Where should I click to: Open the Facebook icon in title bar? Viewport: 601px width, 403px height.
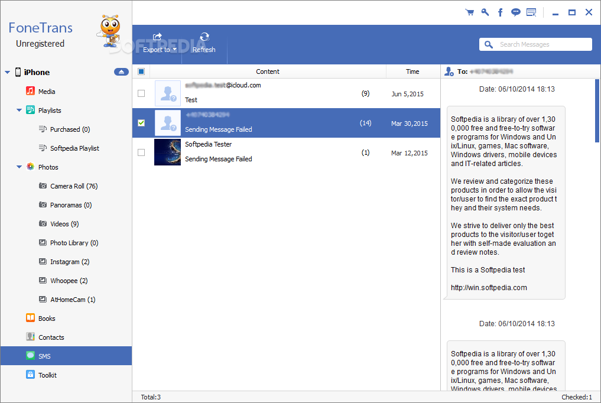pyautogui.click(x=500, y=12)
